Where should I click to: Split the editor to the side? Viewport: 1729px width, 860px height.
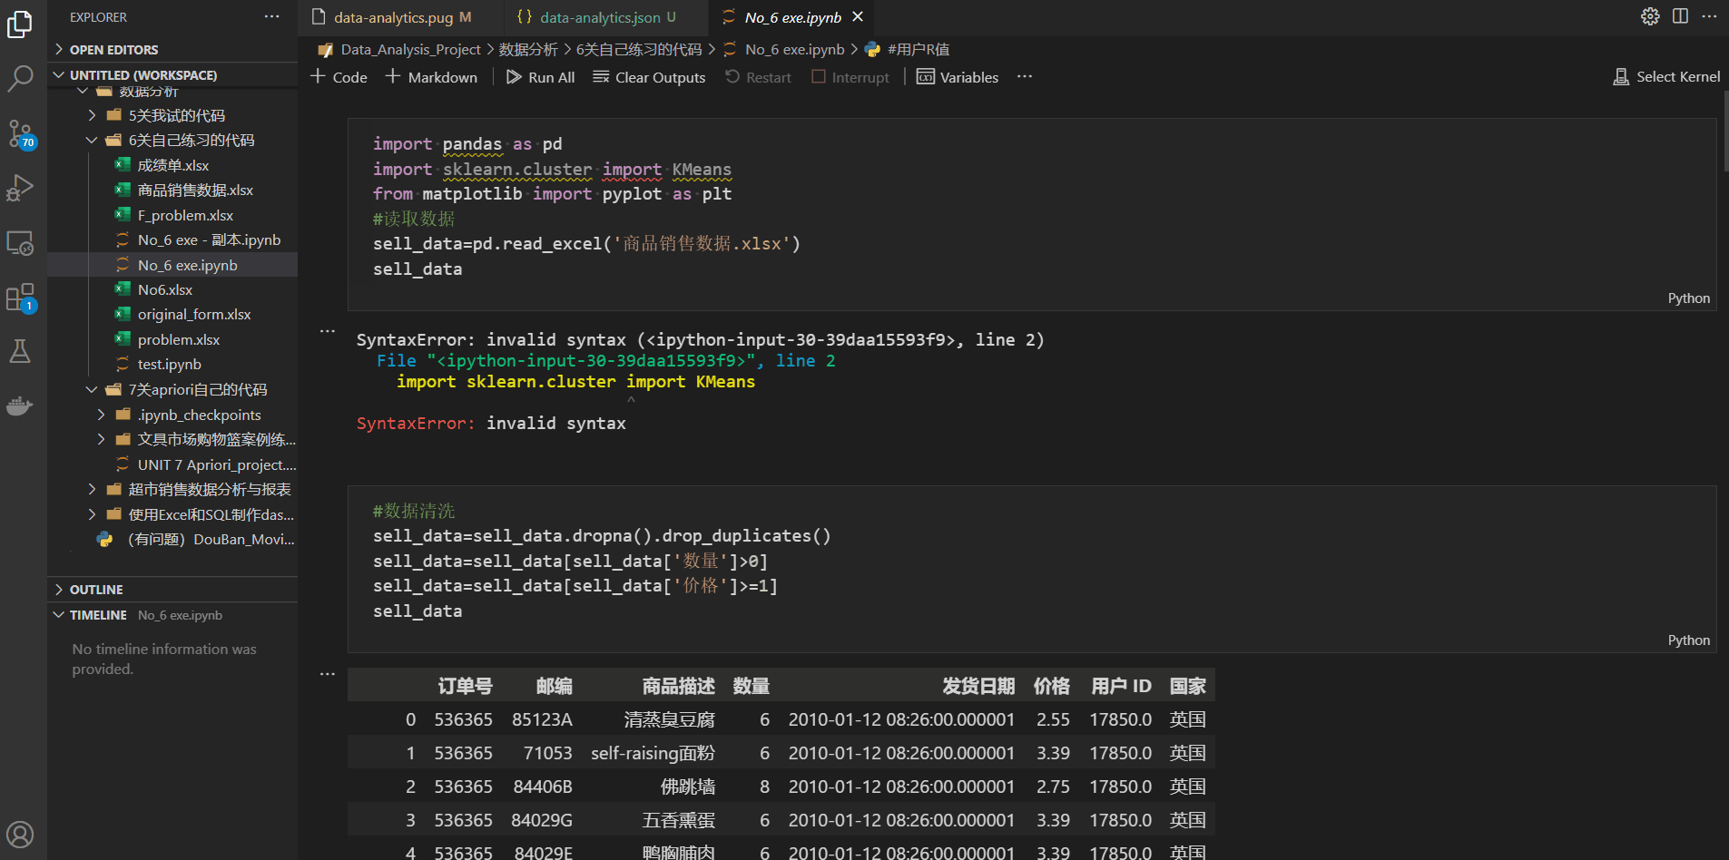point(1680,16)
